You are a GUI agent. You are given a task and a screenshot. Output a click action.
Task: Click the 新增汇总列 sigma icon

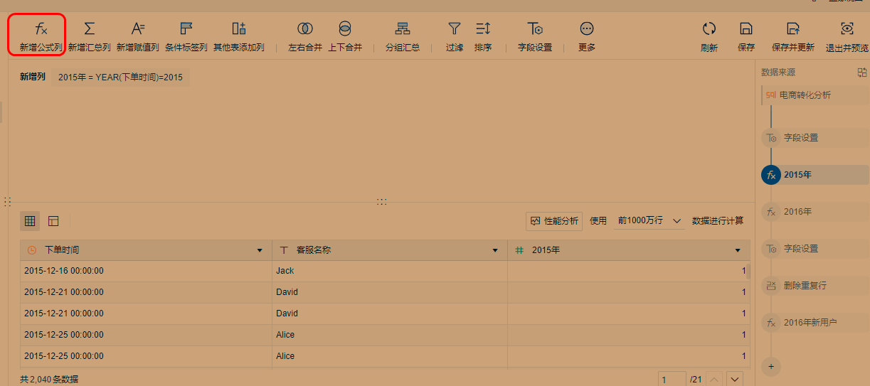[x=90, y=29]
